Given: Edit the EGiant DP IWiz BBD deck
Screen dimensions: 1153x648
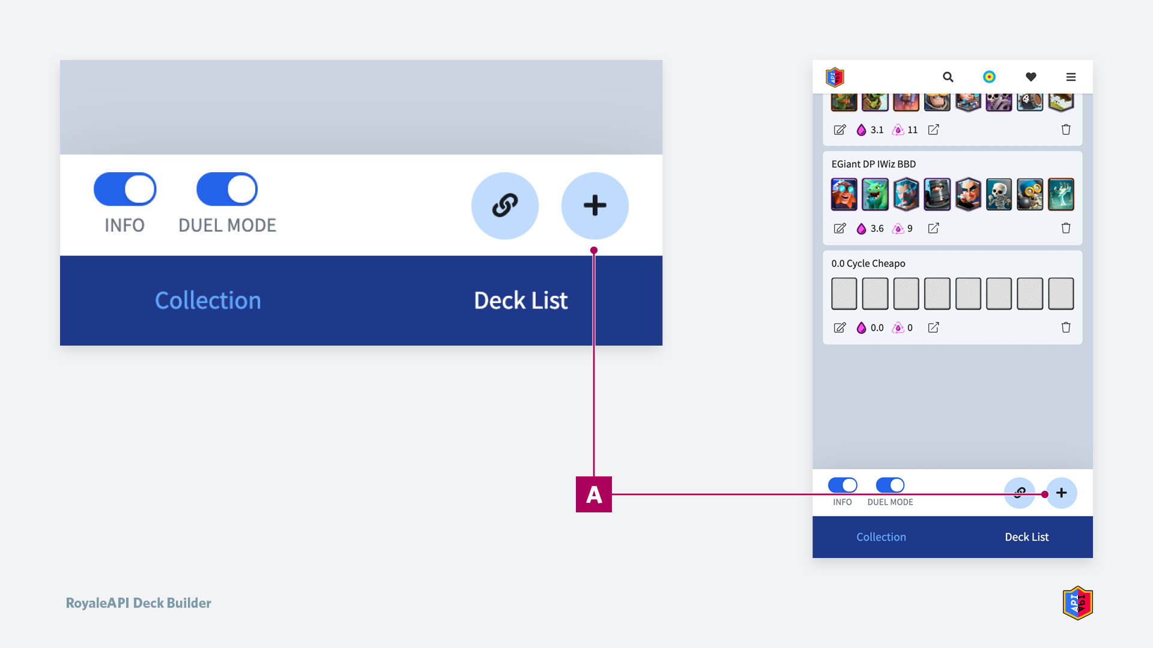Looking at the screenshot, I should pyautogui.click(x=840, y=228).
